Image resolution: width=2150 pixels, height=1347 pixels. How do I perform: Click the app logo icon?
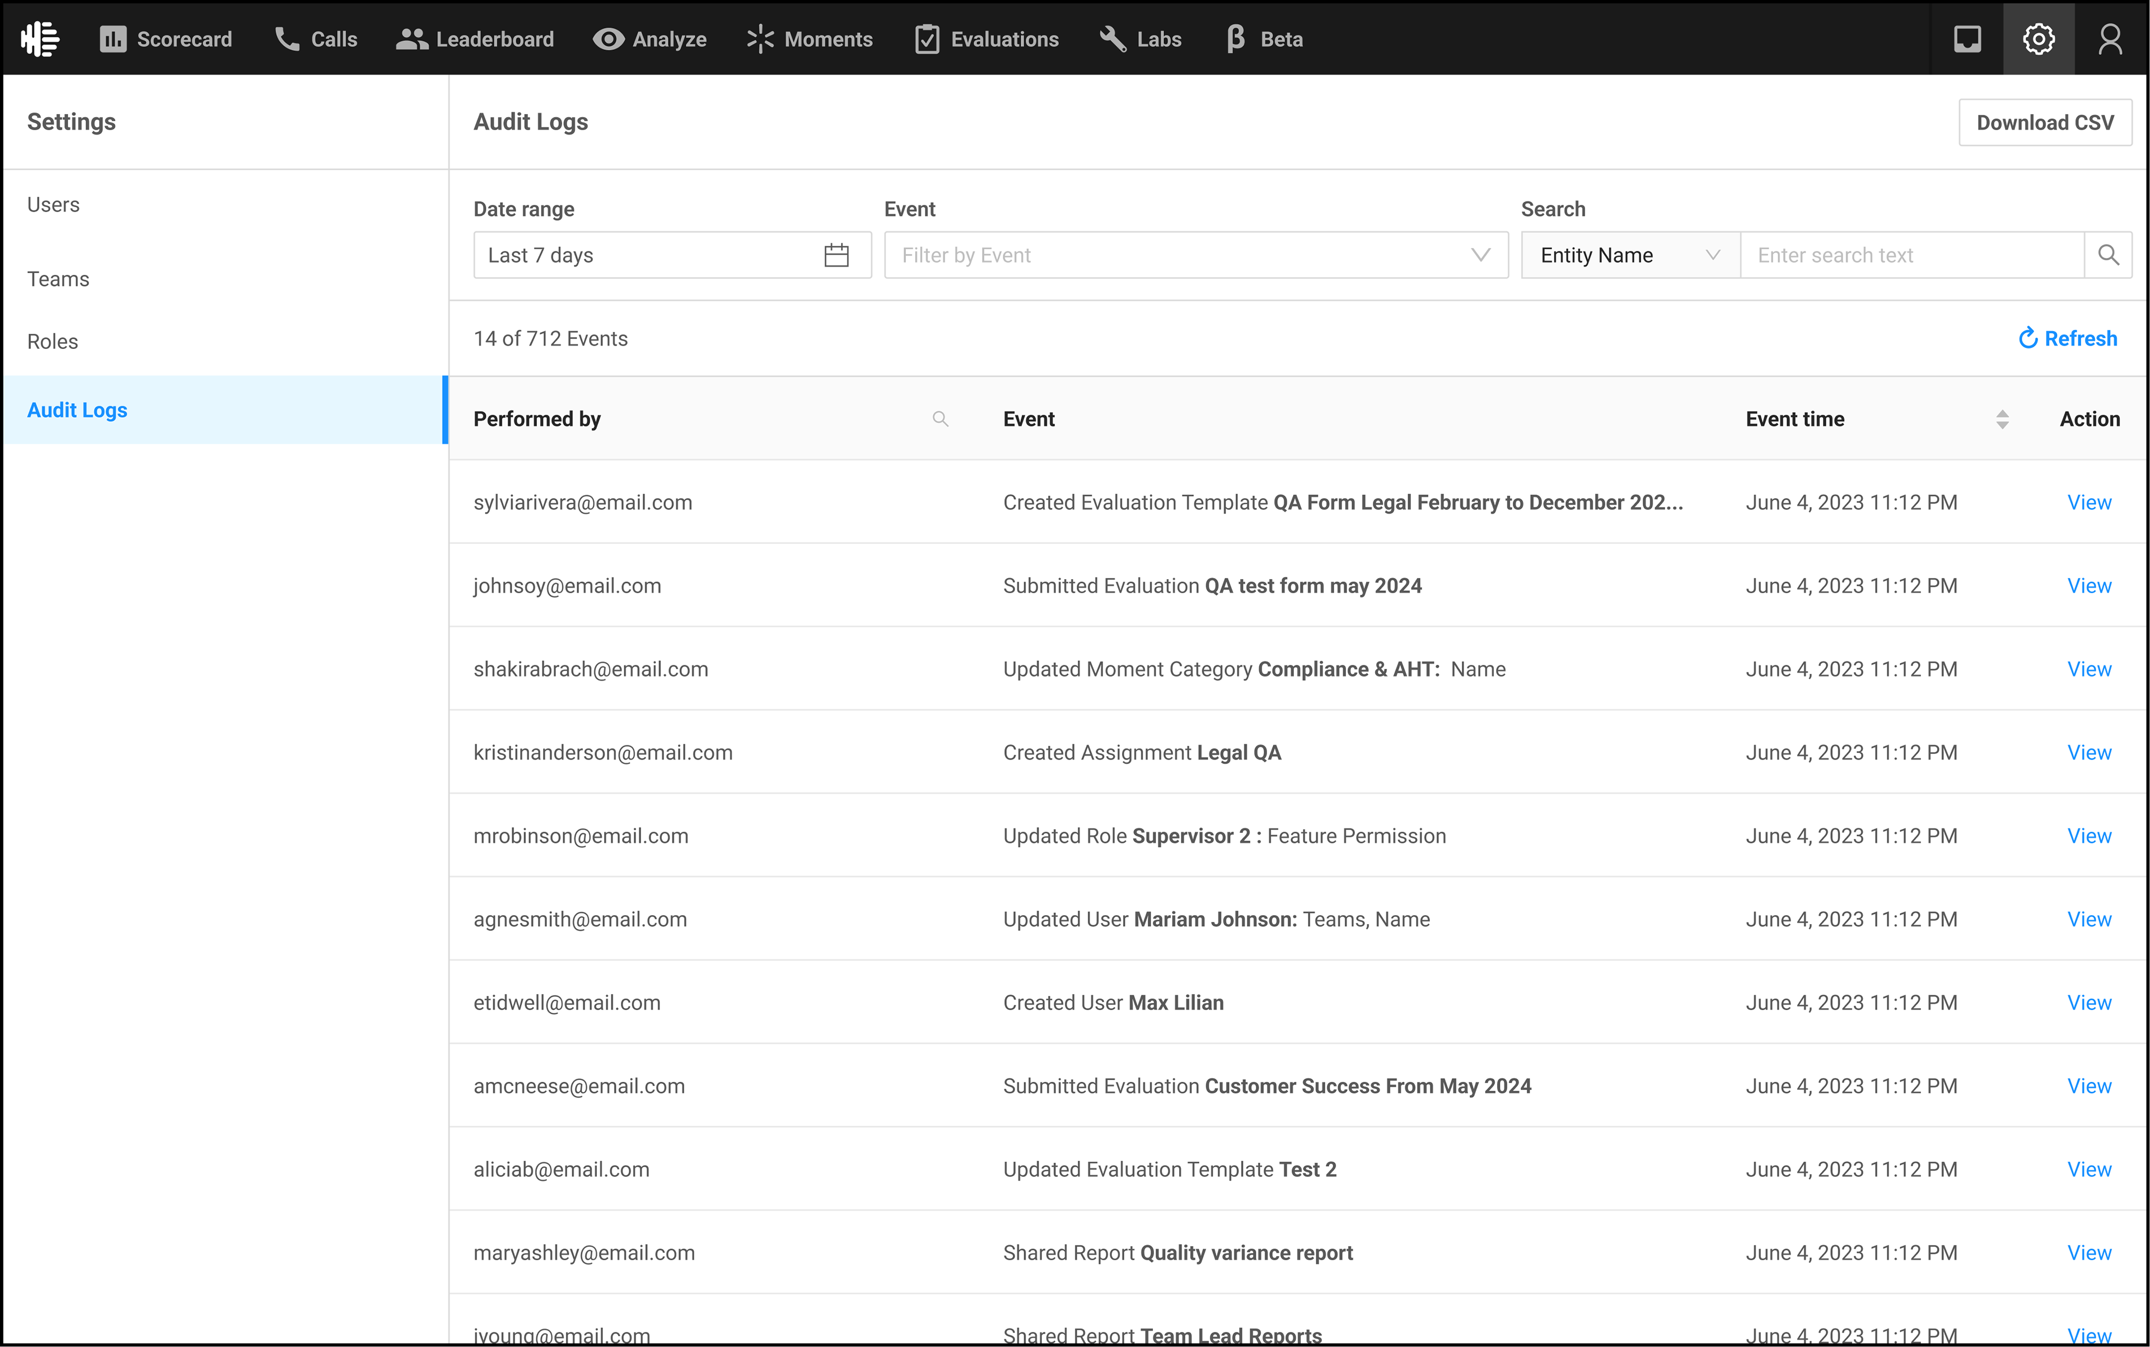[41, 39]
